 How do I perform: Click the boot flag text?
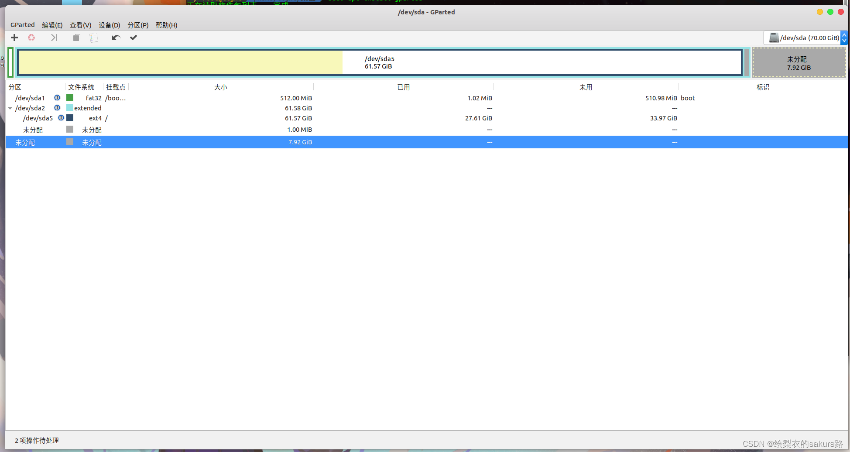(x=688, y=98)
